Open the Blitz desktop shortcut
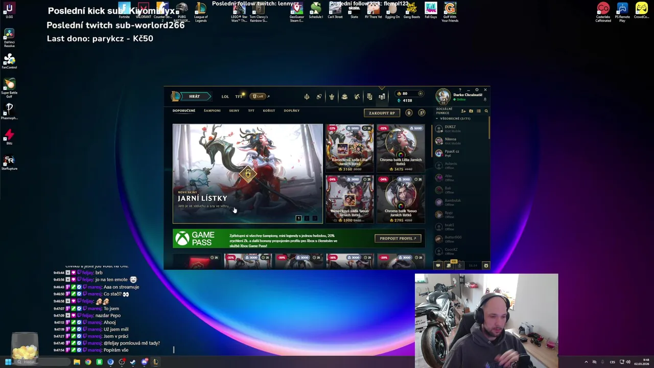The height and width of the screenshot is (368, 654). click(x=9, y=137)
